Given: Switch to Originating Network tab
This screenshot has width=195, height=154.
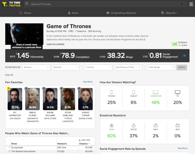Looking at the screenshot, I should point(122,13).
